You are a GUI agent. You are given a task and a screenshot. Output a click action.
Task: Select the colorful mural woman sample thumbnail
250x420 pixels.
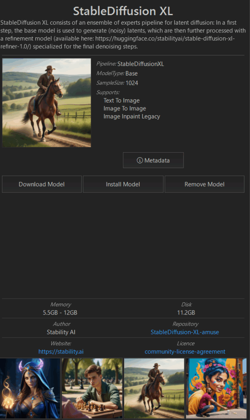[216, 388]
